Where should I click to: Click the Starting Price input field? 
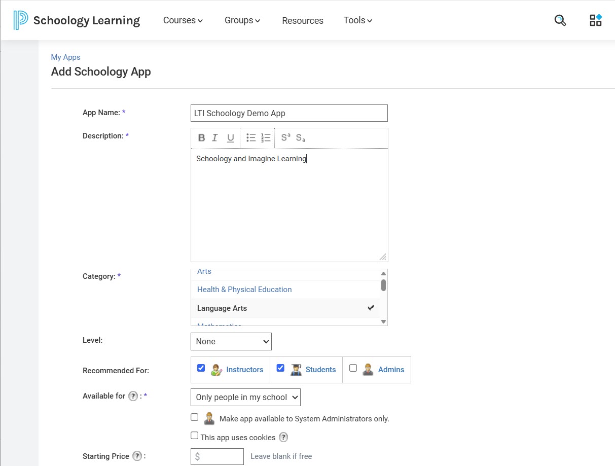pos(218,456)
